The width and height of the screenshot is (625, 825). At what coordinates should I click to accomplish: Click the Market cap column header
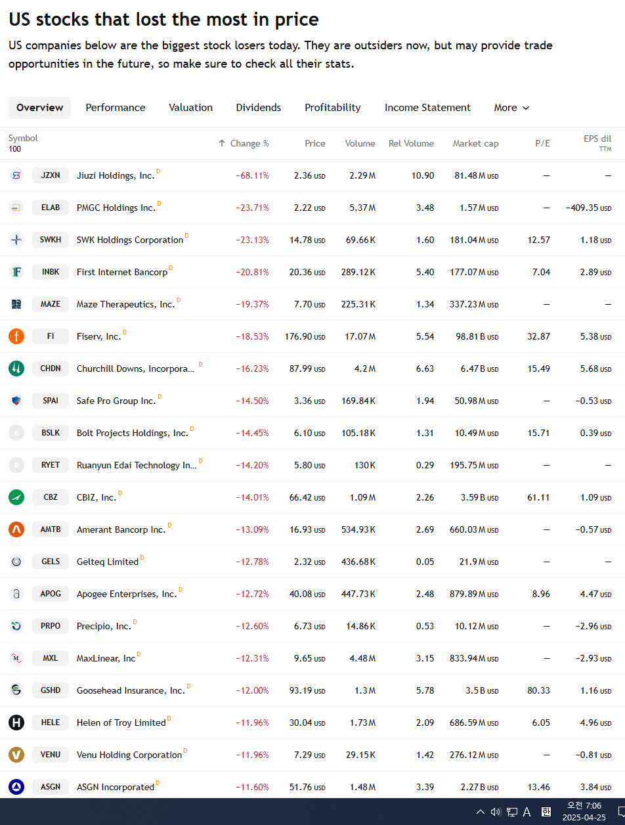[x=475, y=143]
